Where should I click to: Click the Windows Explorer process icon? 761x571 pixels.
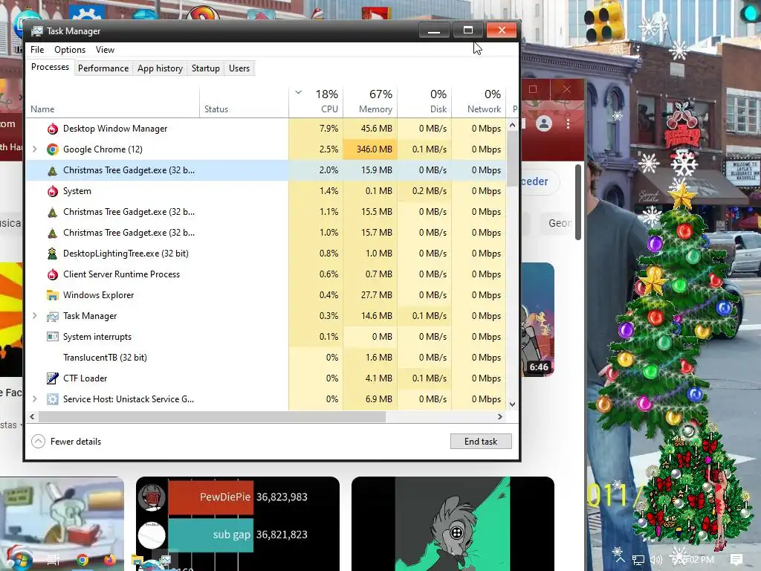coord(53,295)
